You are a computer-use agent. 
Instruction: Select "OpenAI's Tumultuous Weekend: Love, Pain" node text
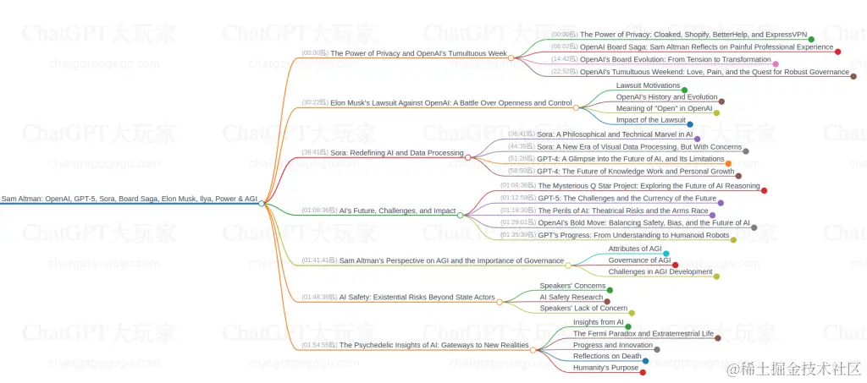[715, 72]
